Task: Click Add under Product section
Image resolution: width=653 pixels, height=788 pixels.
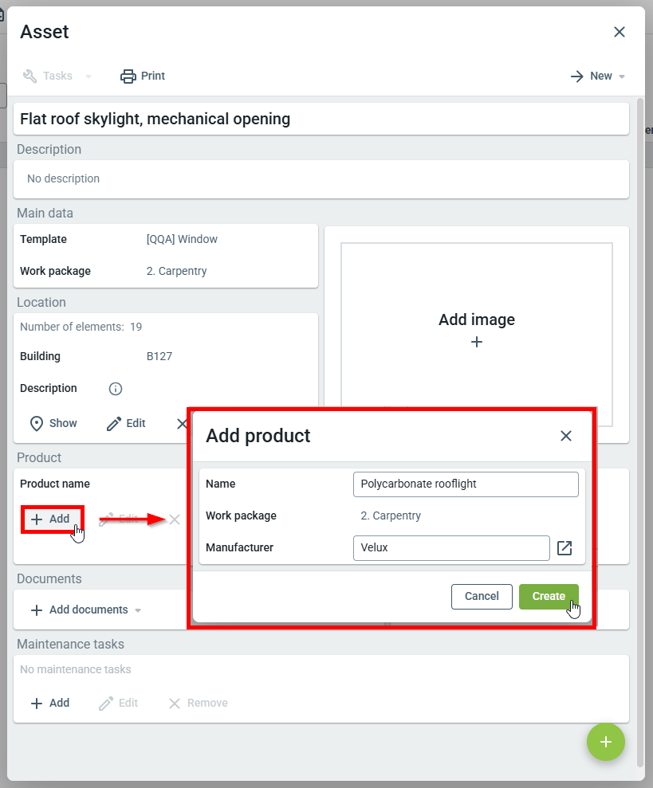Action: (52, 519)
